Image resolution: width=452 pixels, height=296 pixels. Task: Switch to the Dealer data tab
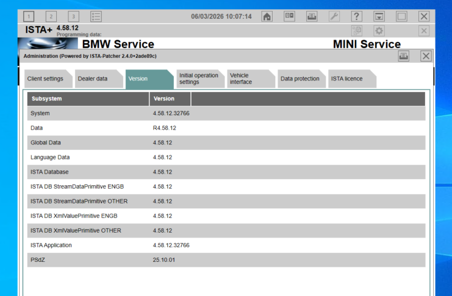[x=99, y=79]
